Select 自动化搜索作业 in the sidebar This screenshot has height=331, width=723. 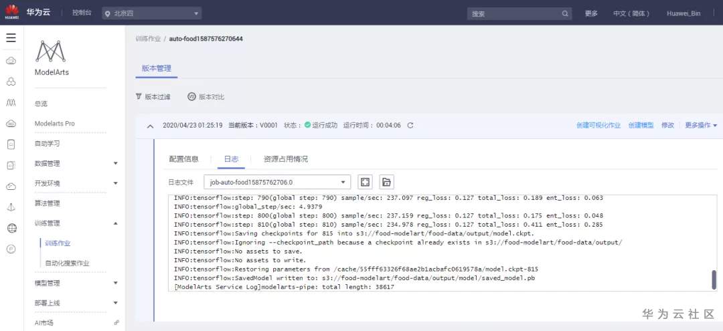pos(67,263)
